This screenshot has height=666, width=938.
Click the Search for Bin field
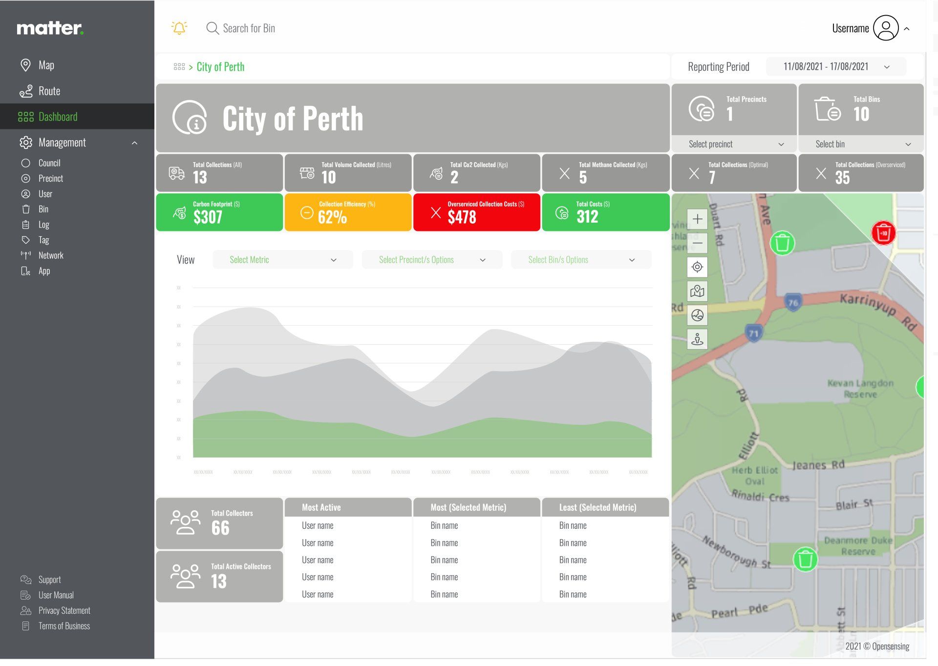[249, 28]
